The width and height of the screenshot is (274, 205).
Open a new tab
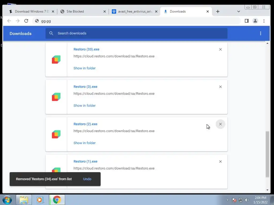[218, 11]
